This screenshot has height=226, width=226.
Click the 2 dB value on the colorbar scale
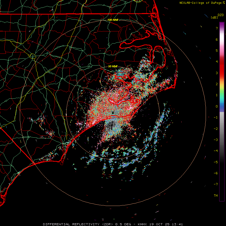pos(217,84)
